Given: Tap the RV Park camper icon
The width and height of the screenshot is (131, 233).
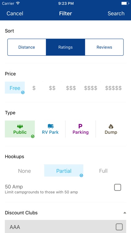Looking at the screenshot, I should click(51, 126).
